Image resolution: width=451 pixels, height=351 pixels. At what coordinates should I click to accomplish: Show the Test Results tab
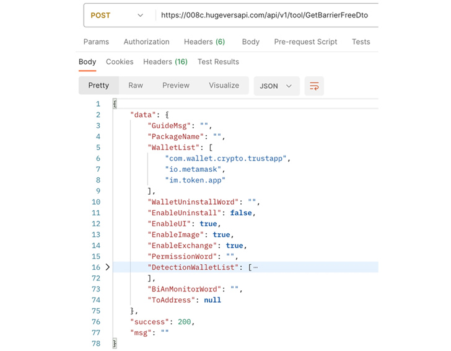click(x=218, y=62)
